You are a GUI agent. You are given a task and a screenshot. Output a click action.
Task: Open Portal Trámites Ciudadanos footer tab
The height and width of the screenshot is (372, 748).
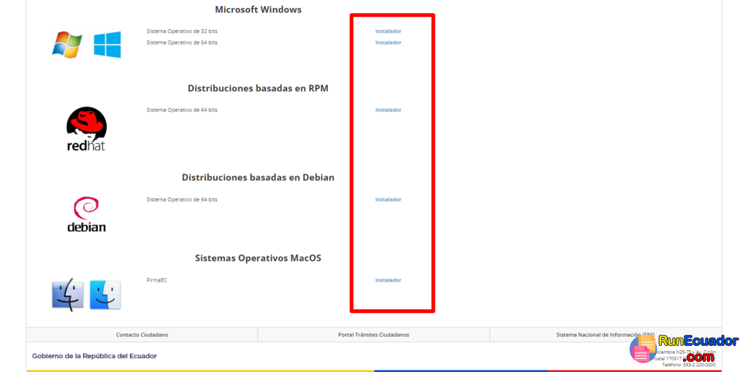pyautogui.click(x=373, y=335)
